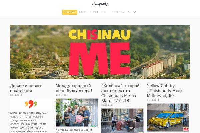
Task: Click the colorful quotation marks image
Action: pos(31,104)
